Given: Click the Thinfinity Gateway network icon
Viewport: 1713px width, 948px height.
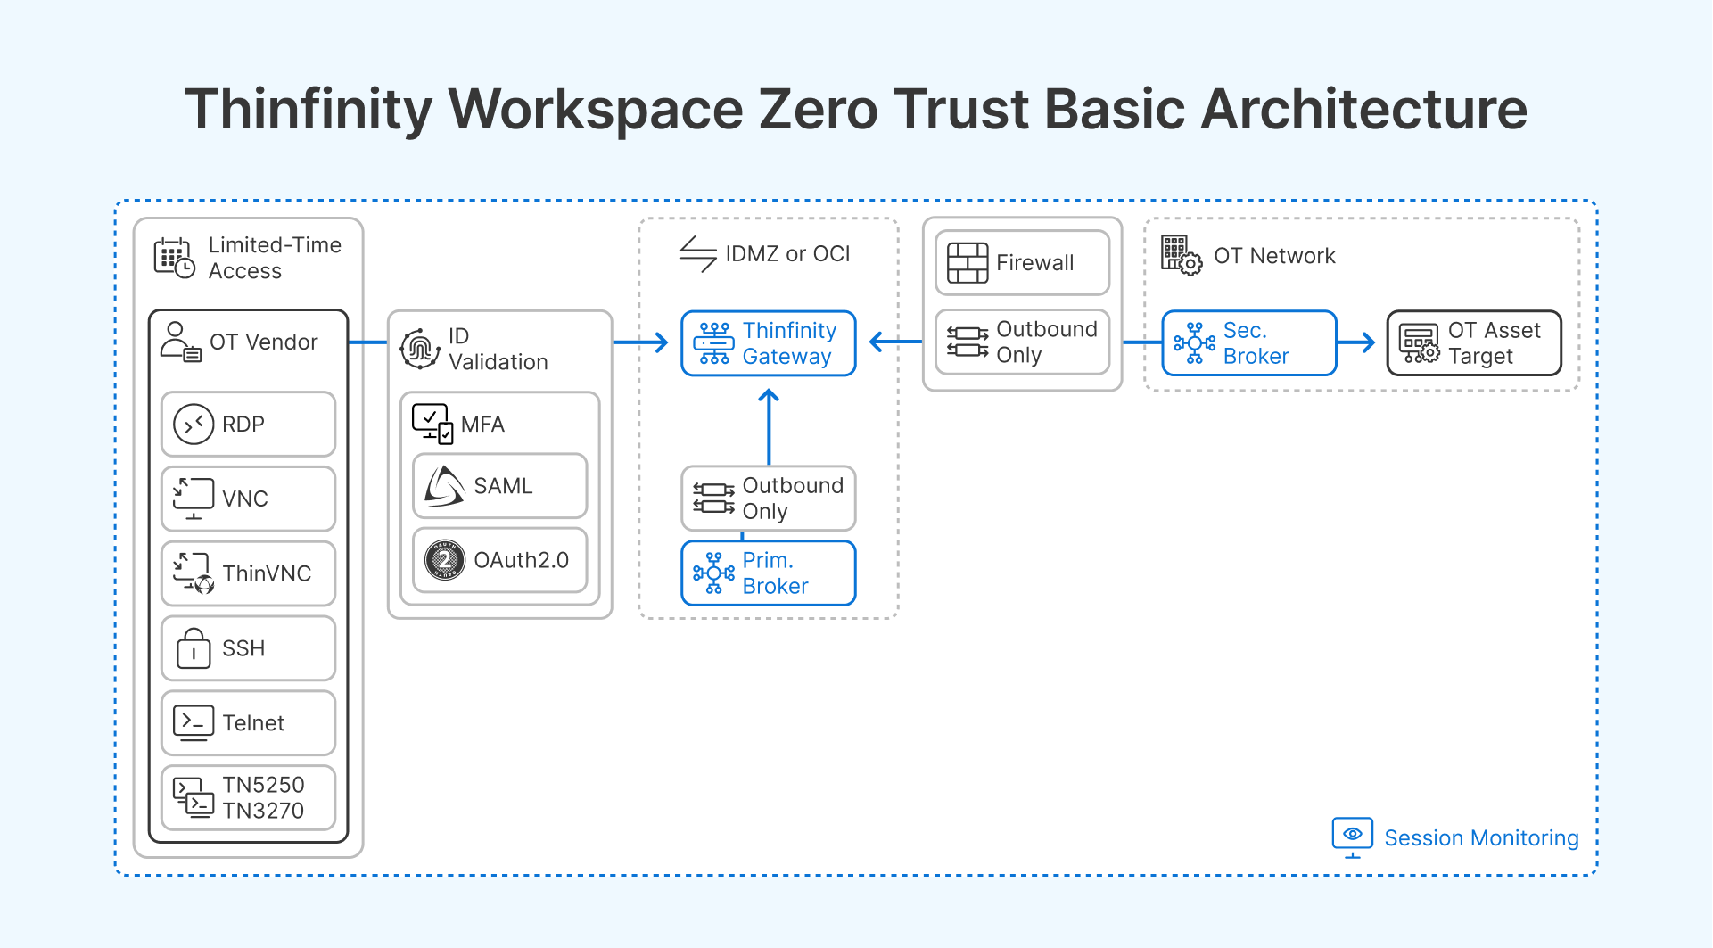Looking at the screenshot, I should [x=713, y=343].
